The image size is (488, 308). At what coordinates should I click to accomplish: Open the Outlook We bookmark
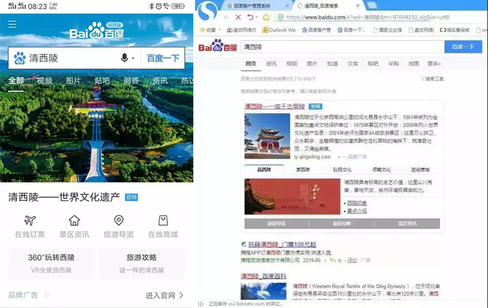point(279,30)
